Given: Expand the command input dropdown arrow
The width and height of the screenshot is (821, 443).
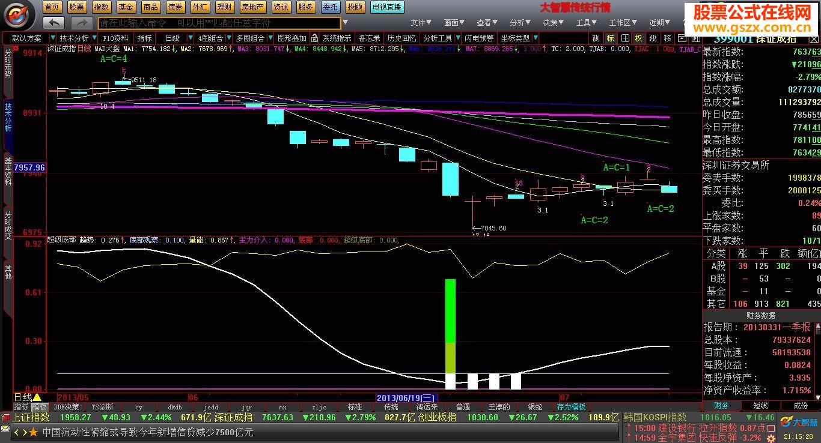Looking at the screenshot, I should [345, 23].
